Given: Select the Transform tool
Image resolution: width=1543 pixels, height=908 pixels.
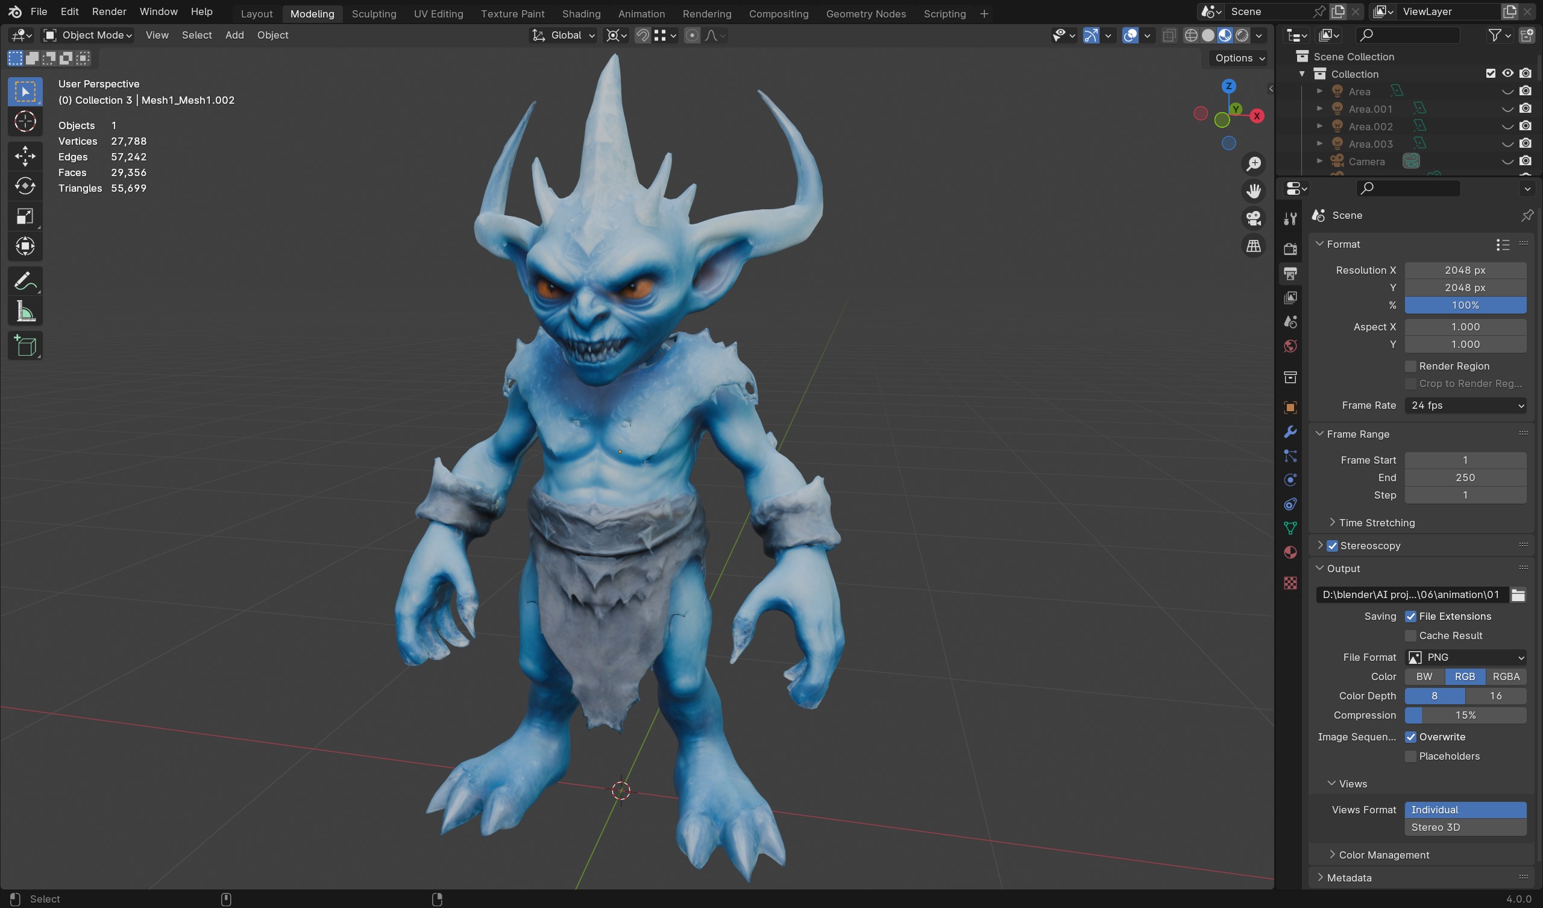Looking at the screenshot, I should click(x=25, y=247).
